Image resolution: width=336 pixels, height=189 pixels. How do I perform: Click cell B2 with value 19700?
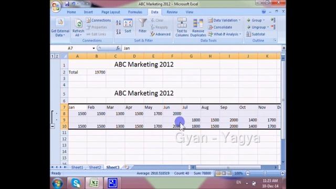[x=97, y=72]
